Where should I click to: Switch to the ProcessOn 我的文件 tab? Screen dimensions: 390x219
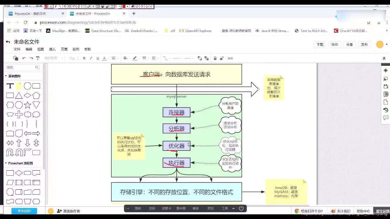(31, 13)
